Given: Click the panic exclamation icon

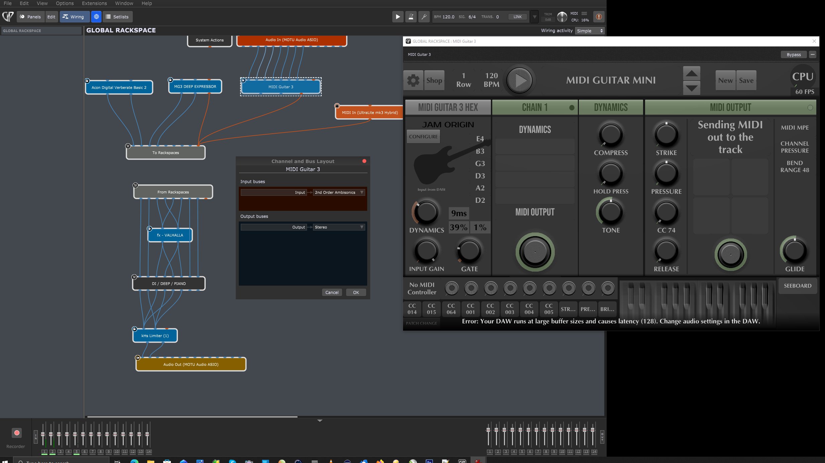Looking at the screenshot, I should 599,17.
